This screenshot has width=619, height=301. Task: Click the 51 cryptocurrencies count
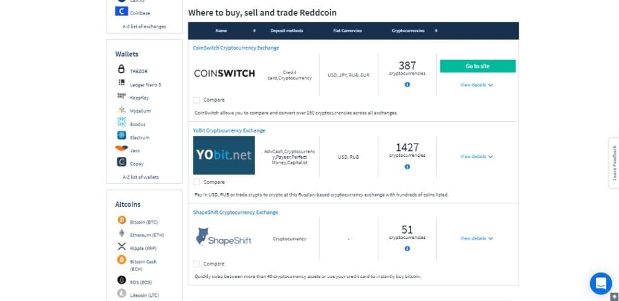point(407,229)
